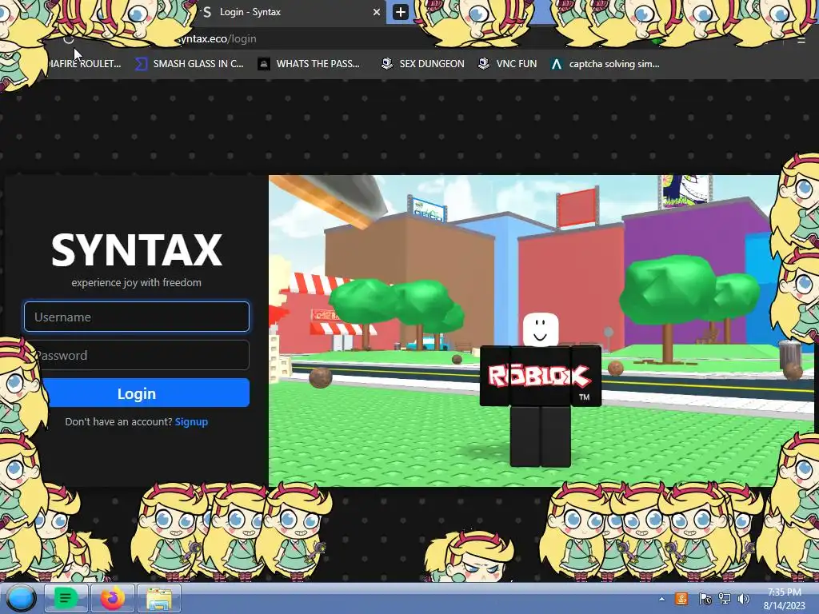Open the captcha solving sim... bookmark
This screenshot has width=819, height=614.
[605, 64]
